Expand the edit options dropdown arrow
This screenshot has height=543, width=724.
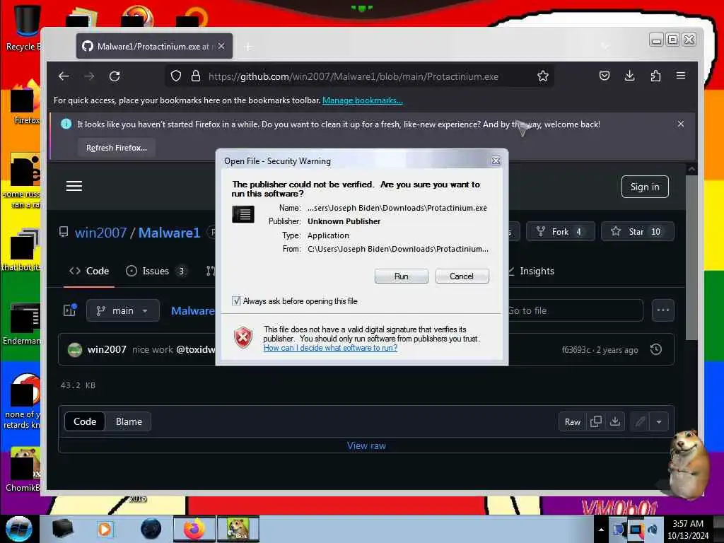pyautogui.click(x=659, y=421)
